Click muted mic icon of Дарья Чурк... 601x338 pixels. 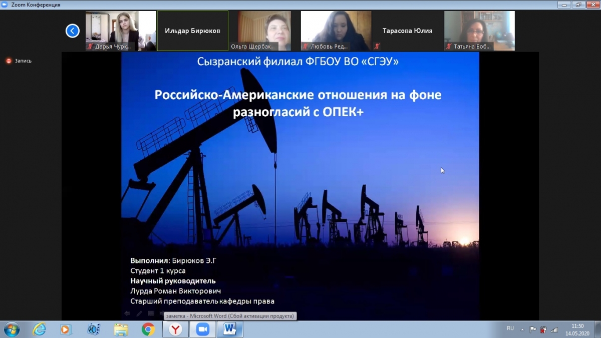coord(90,47)
